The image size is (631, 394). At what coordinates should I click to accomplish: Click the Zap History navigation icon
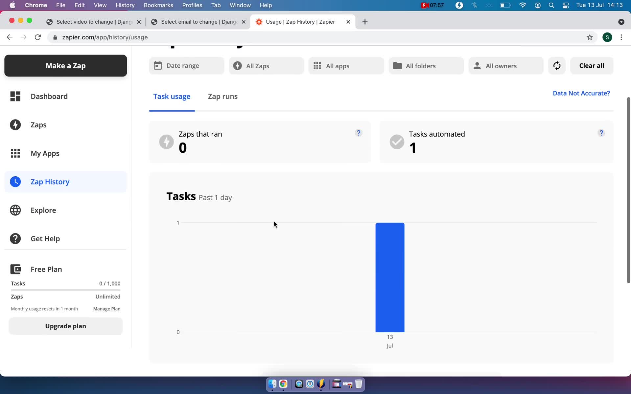point(15,182)
